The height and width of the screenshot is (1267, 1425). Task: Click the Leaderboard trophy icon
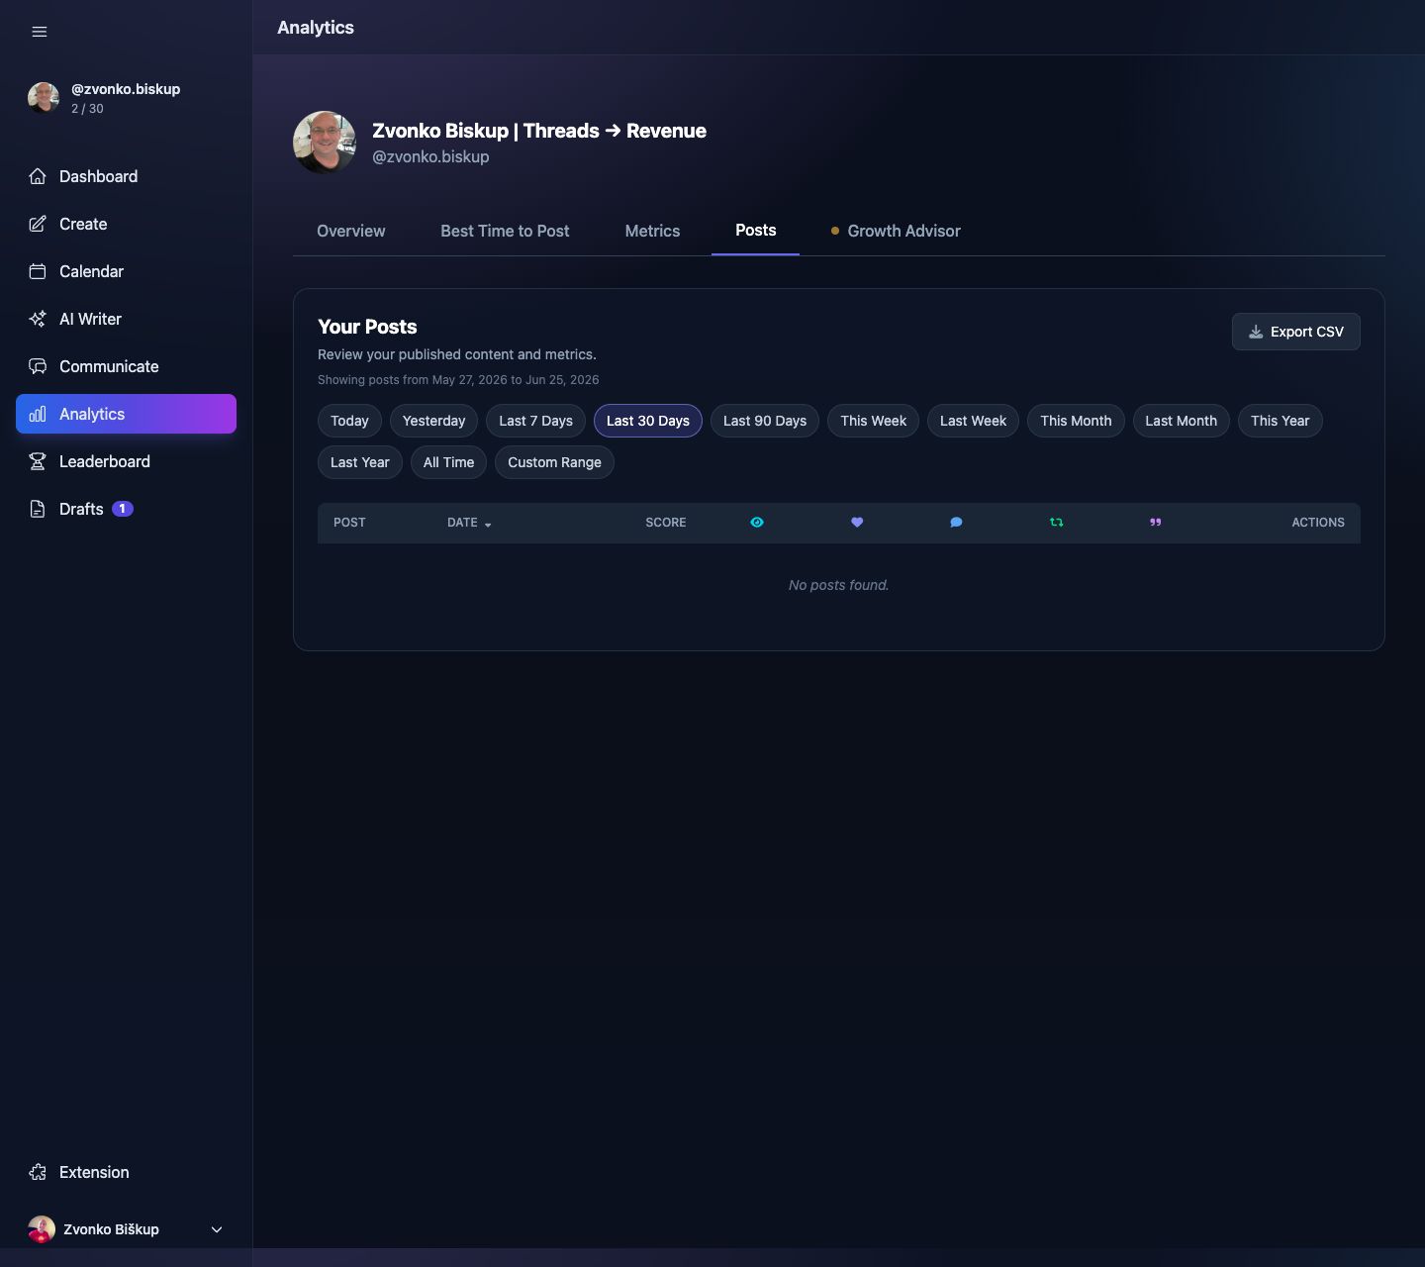38,461
